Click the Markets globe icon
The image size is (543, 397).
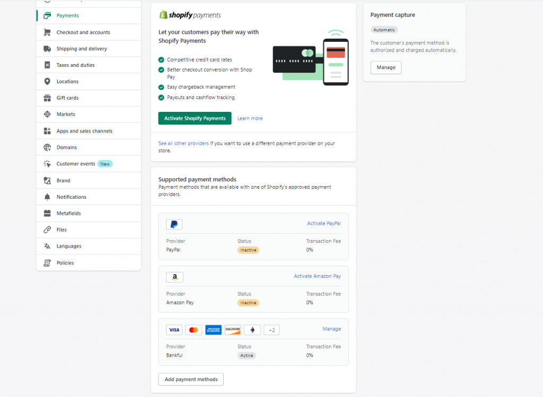(47, 114)
